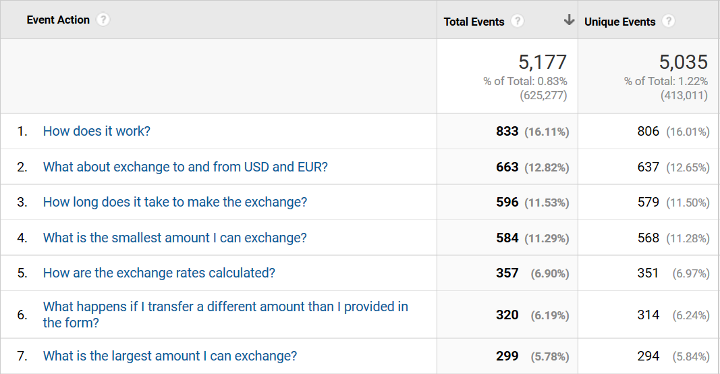The width and height of the screenshot is (720, 374).
Task: Select the 299 total events value in row 7
Action: coord(507,356)
